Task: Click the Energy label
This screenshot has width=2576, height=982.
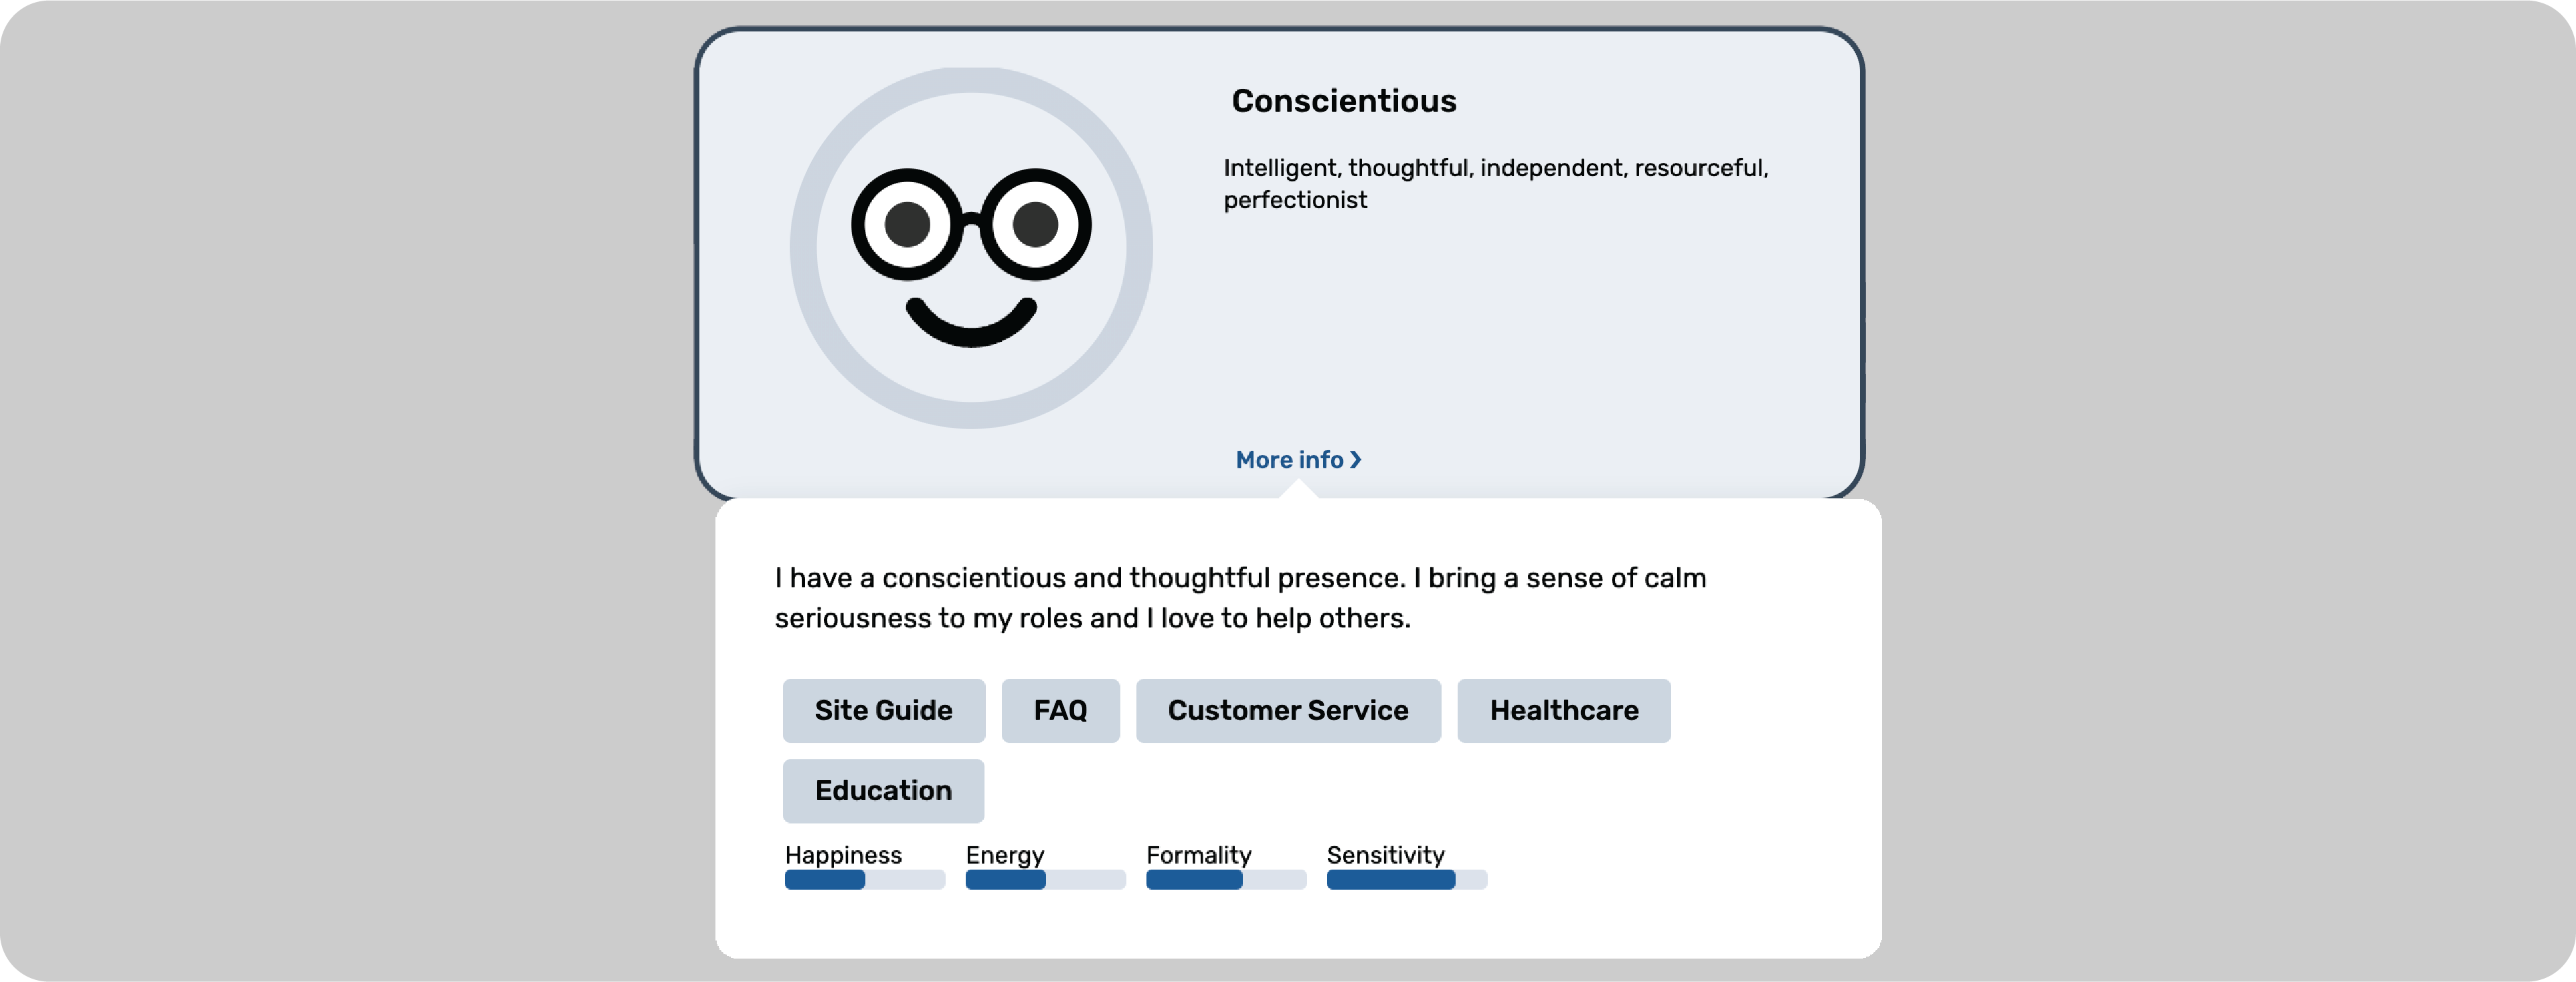Action: click(x=1004, y=855)
